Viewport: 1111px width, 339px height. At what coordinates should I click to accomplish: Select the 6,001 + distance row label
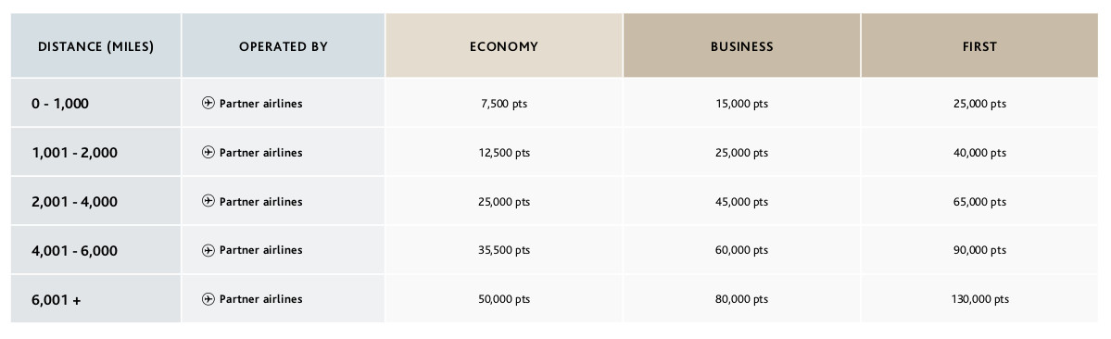56,300
